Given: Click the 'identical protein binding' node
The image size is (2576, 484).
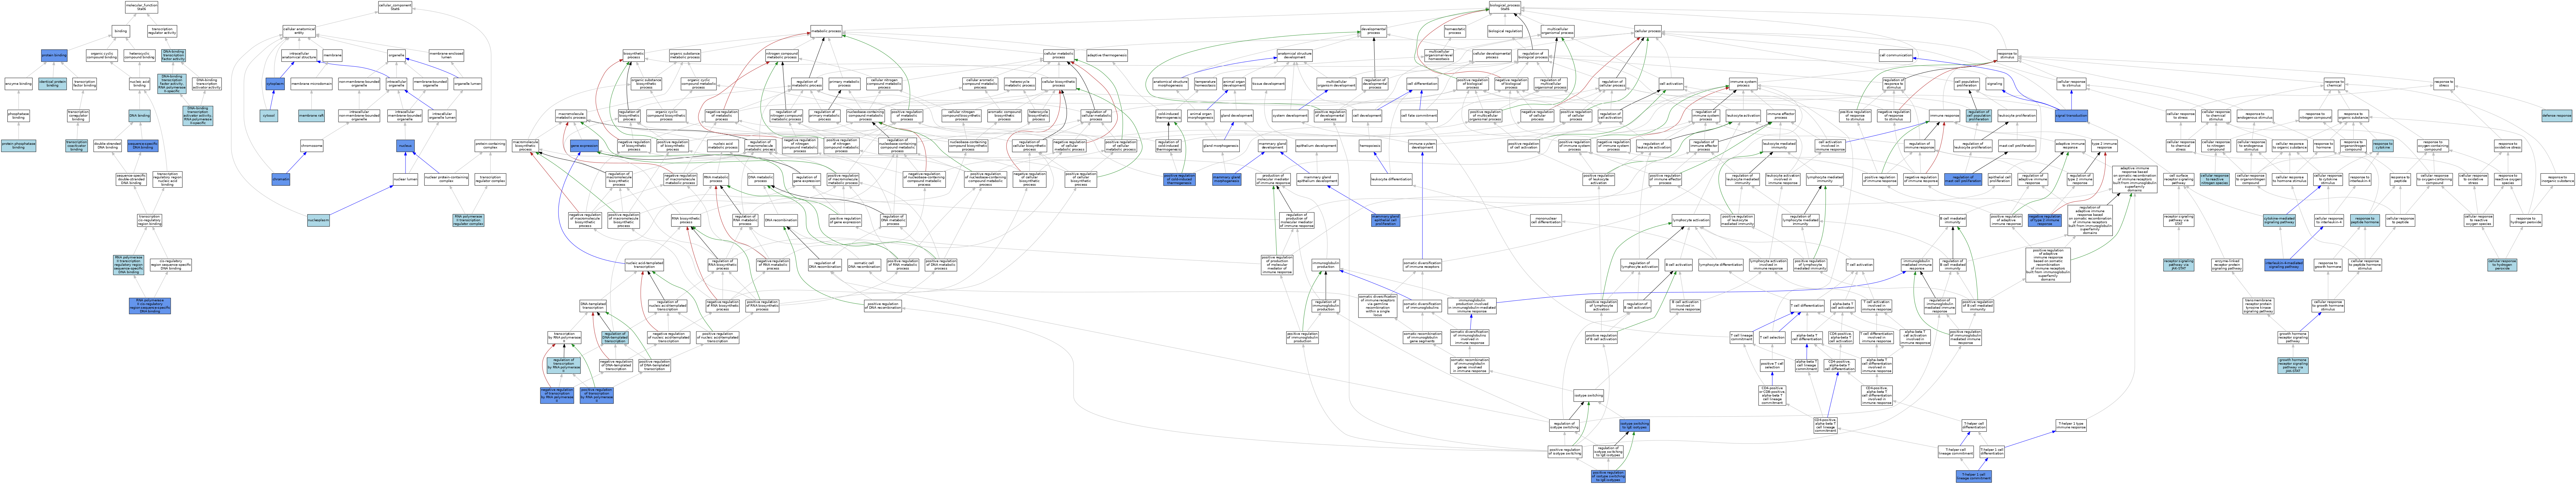Looking at the screenshot, I should (x=53, y=84).
